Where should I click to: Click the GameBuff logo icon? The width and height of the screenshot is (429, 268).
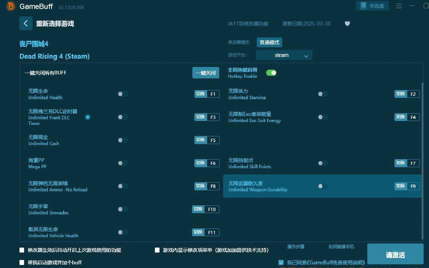[11, 6]
